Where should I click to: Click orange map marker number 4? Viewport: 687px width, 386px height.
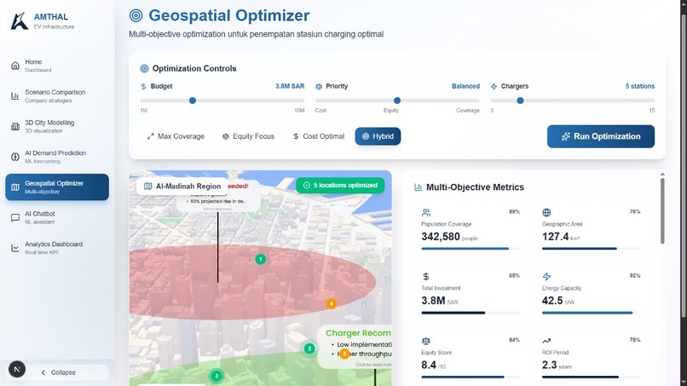[x=332, y=303]
